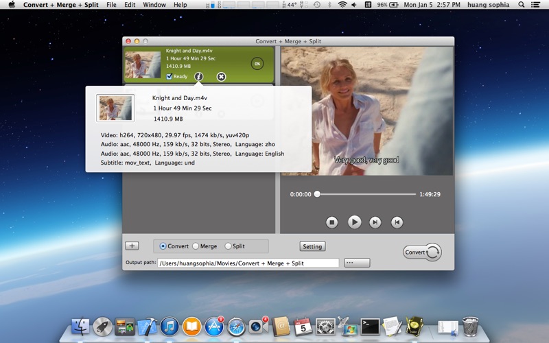Click the playback position slider knob
The height and width of the screenshot is (343, 549).
click(317, 194)
